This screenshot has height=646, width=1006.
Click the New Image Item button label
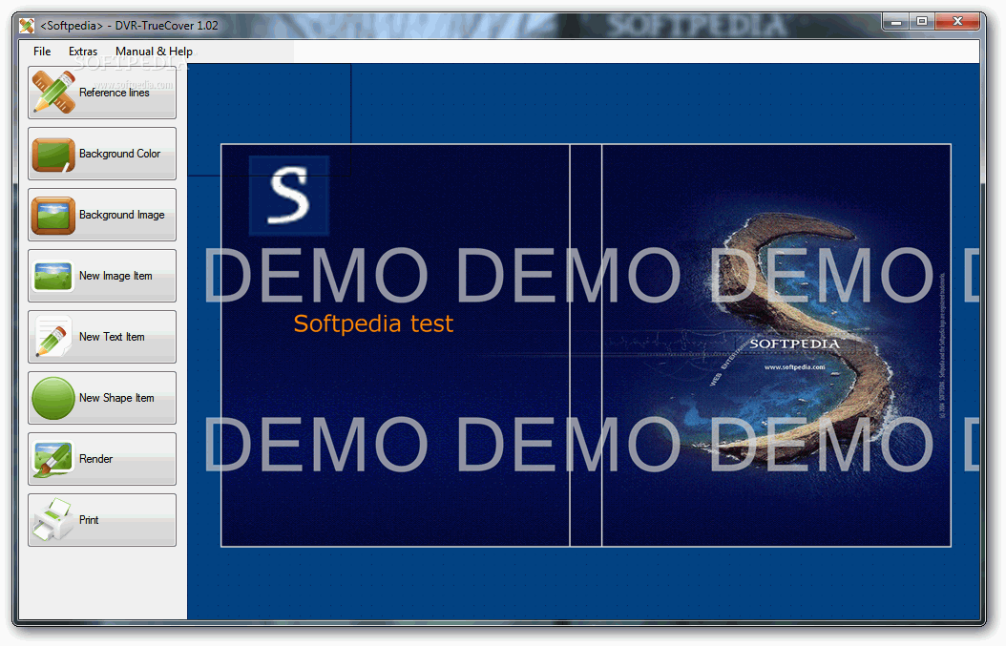(115, 275)
